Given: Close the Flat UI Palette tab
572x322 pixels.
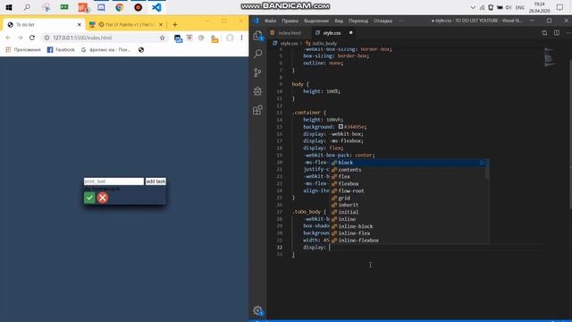Looking at the screenshot, I should click(161, 24).
